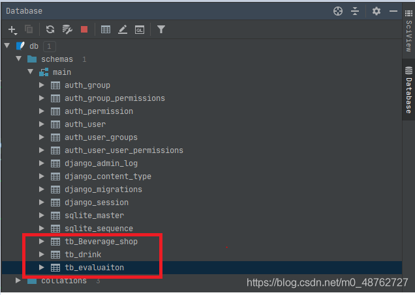415x295 pixels.
Task: Expand the collations folder arrow
Action: 18,280
